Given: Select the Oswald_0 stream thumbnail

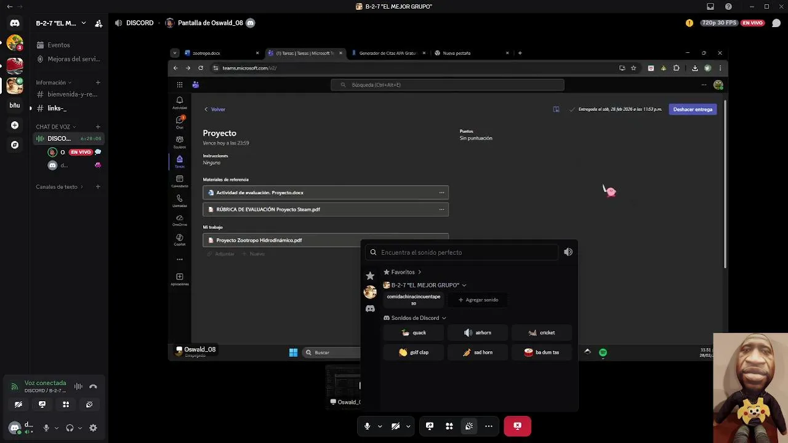Looking at the screenshot, I should pyautogui.click(x=343, y=386).
